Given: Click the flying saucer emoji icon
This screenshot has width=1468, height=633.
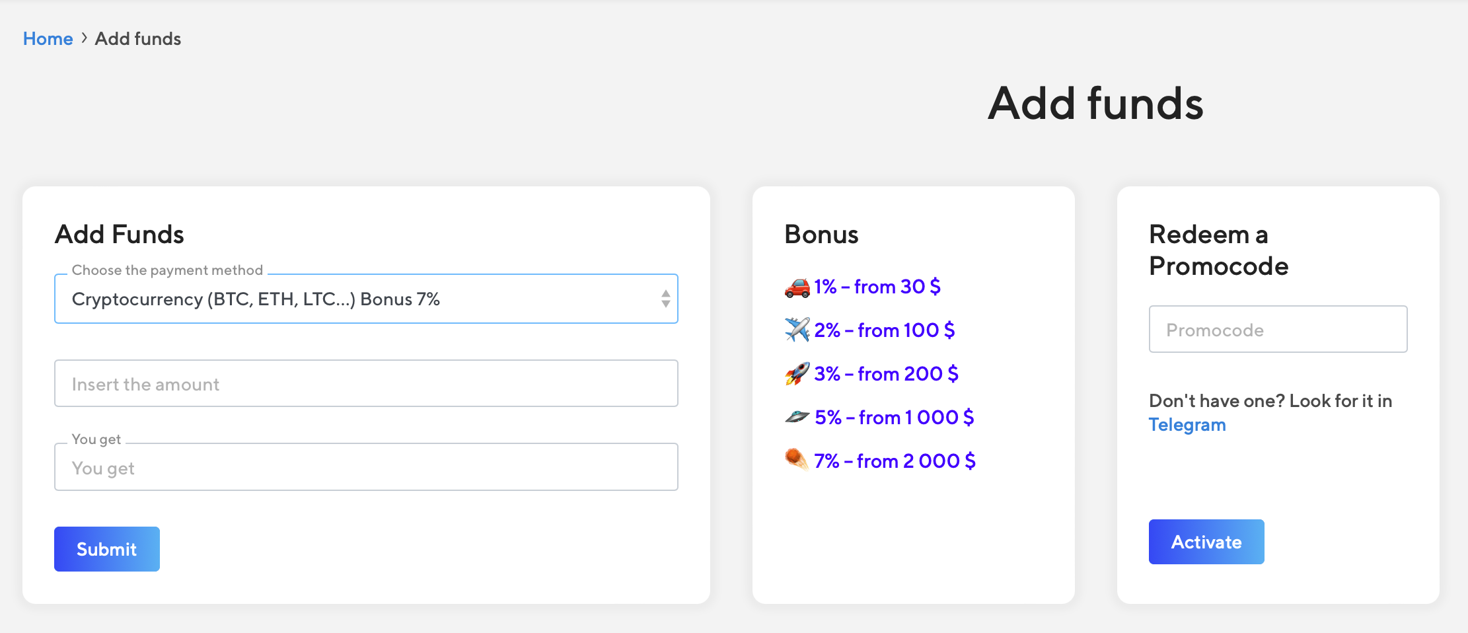Looking at the screenshot, I should 797,417.
